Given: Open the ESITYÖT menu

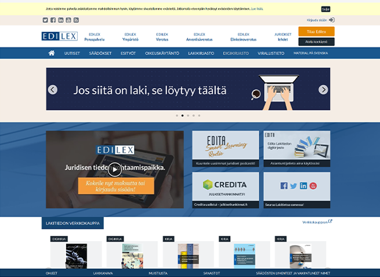Looking at the screenshot, I should (x=128, y=53).
